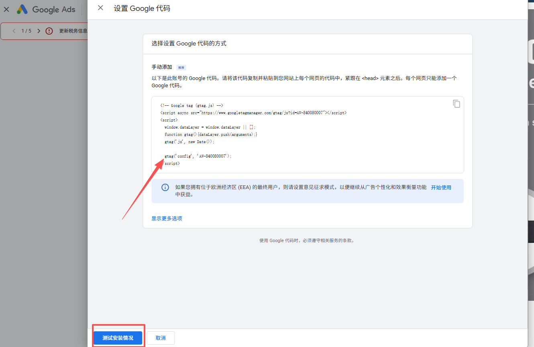Click the 测试安装情况 button
Screen dimensions: 534x347
(x=118, y=338)
